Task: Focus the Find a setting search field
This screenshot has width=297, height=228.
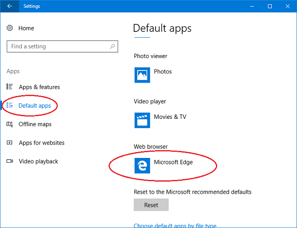Action: tap(58, 46)
